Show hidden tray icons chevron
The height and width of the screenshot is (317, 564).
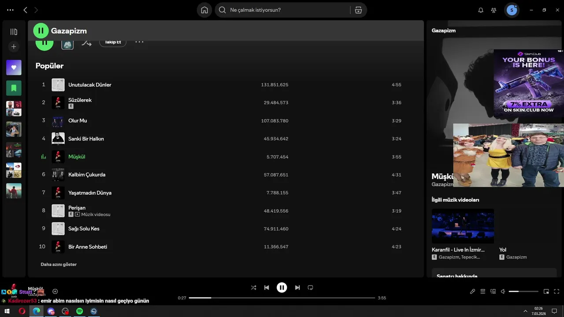click(x=525, y=311)
